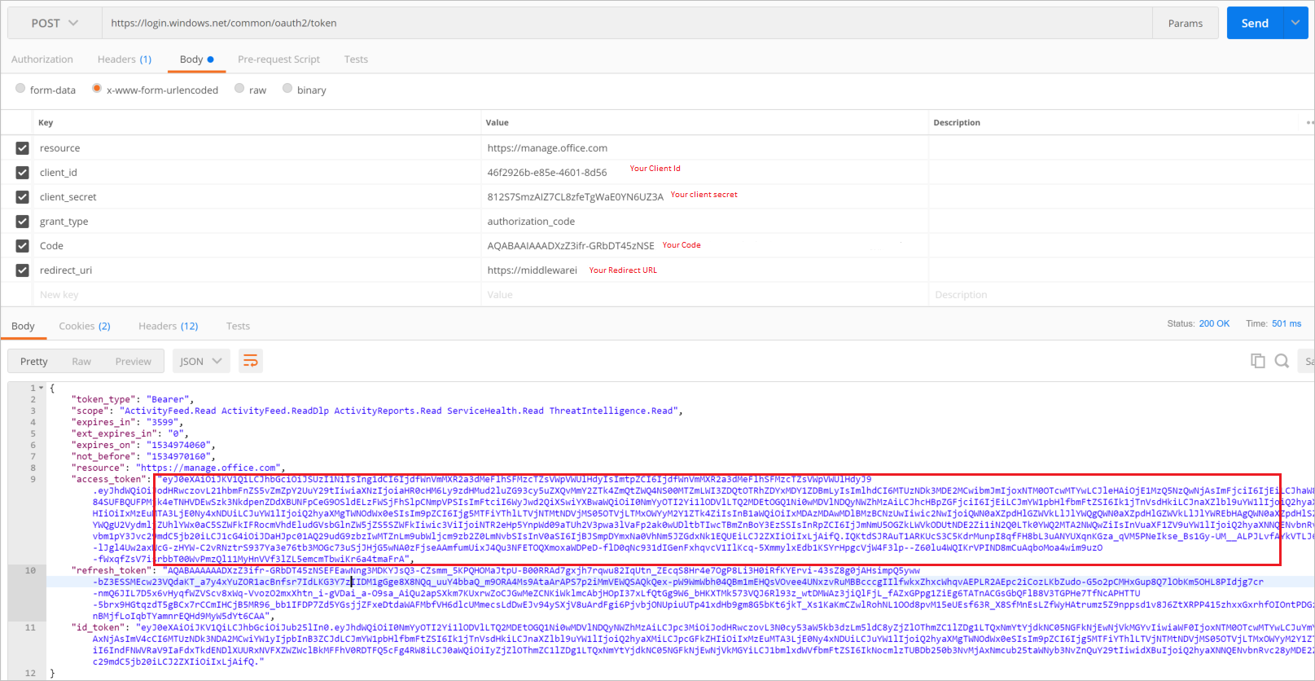Viewport: 1315px width, 681px height.
Task: Open the Send button dropdown arrow
Action: [1295, 23]
